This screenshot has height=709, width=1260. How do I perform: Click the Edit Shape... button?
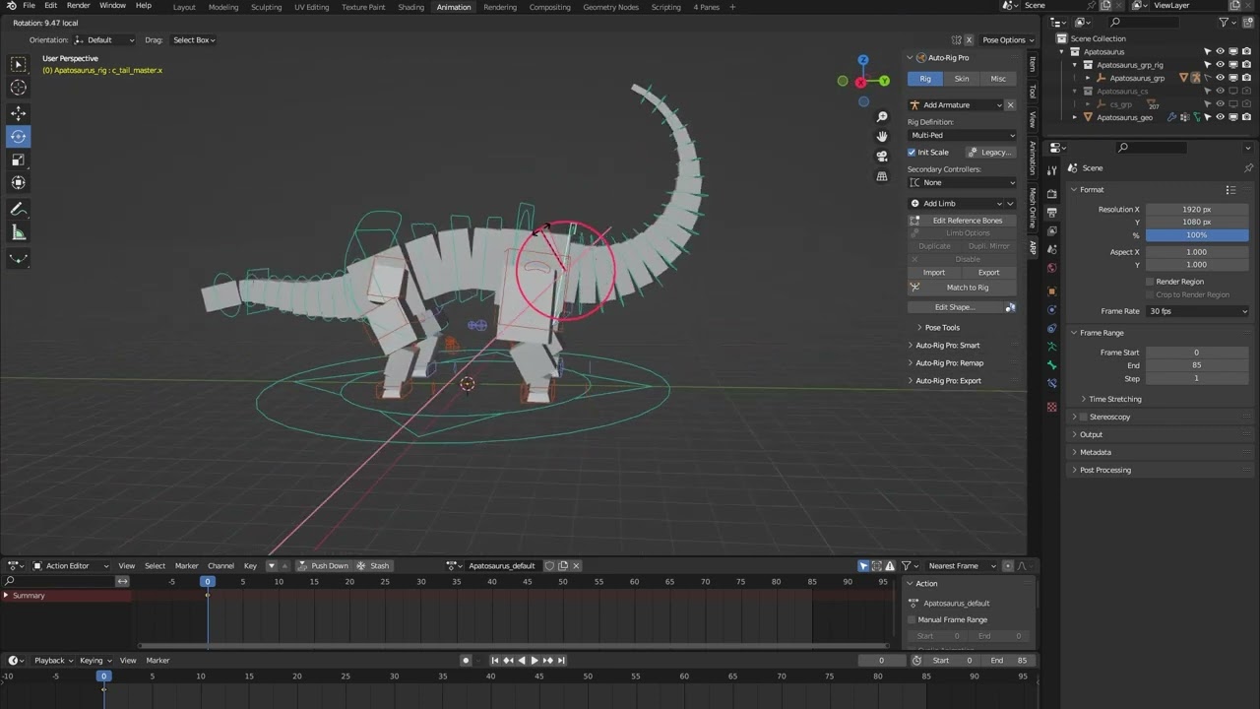[954, 307]
